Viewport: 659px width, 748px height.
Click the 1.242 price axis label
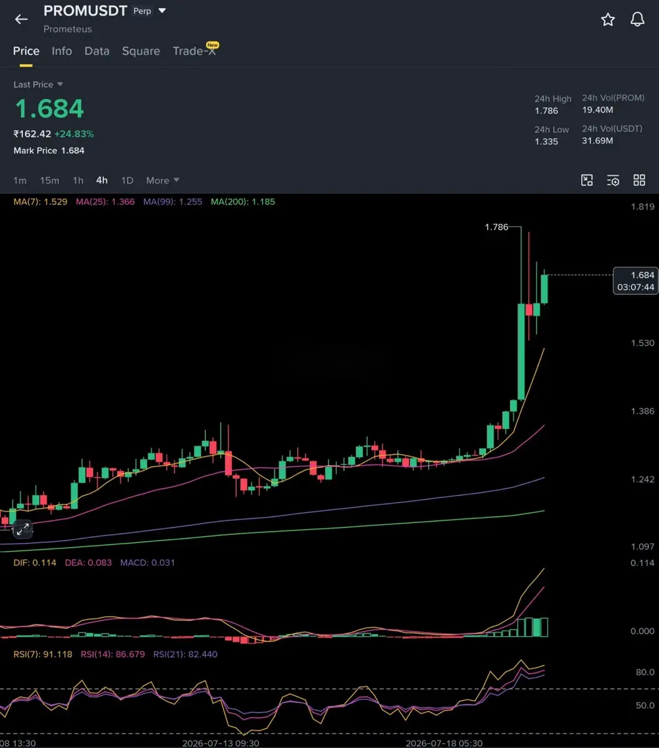pos(642,479)
